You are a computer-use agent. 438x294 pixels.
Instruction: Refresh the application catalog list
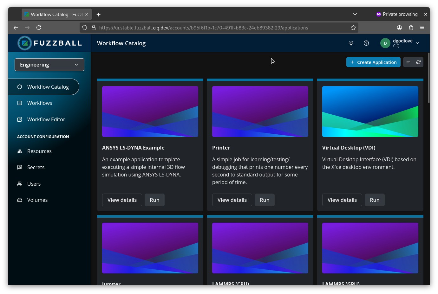pyautogui.click(x=418, y=62)
